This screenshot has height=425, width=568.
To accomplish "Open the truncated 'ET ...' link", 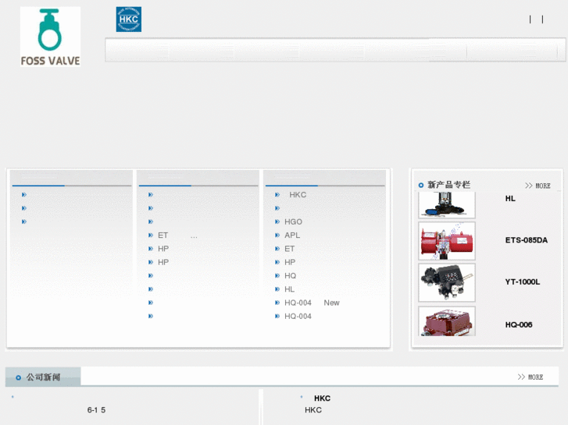I will pos(177,236).
